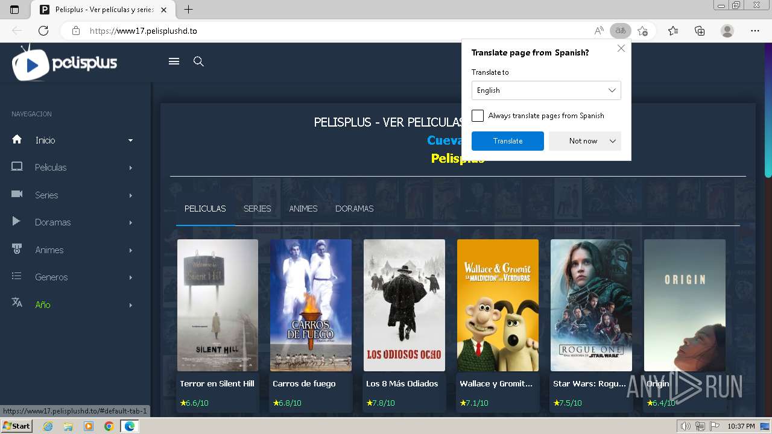Expand the Animes submenu arrow

(x=130, y=250)
